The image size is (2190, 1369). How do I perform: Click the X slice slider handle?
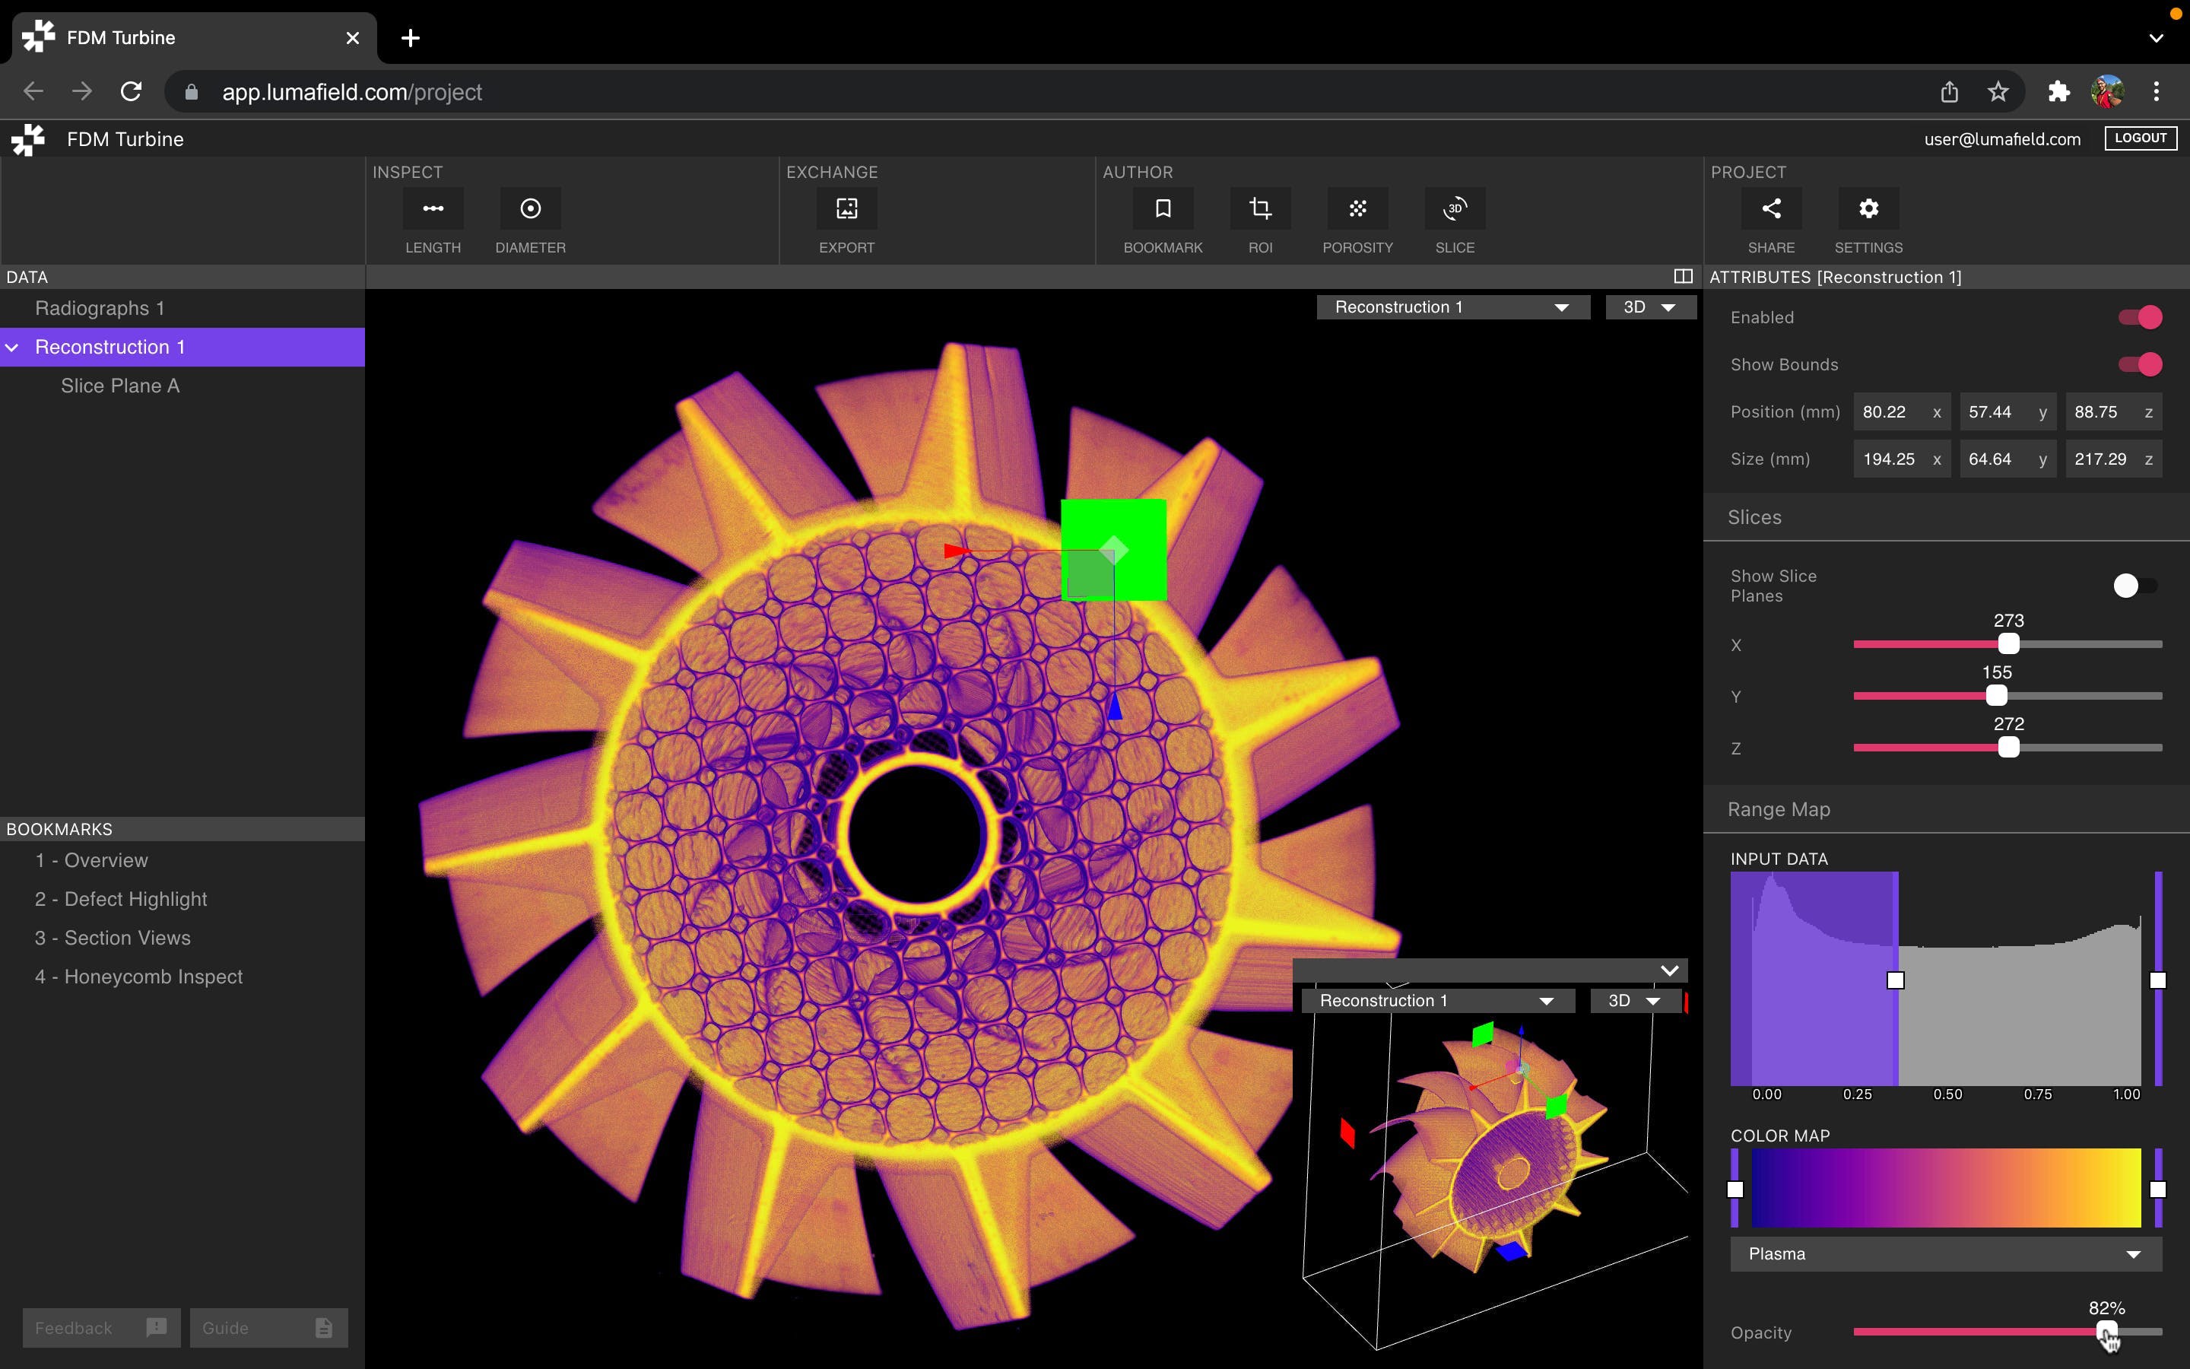(2008, 643)
